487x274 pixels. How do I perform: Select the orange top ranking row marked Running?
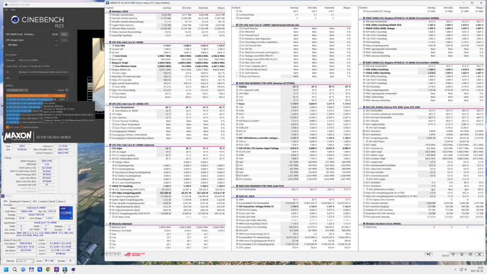pyautogui.click(x=36, y=96)
